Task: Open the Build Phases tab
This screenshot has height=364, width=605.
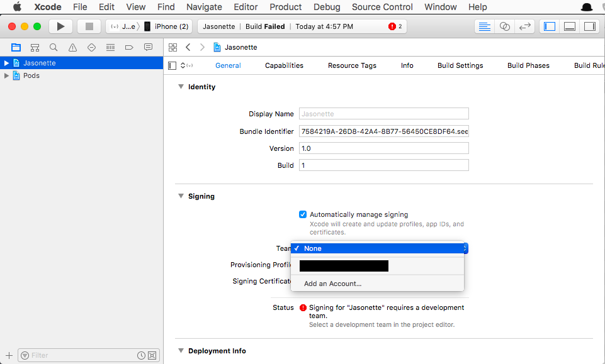Action: 528,65
